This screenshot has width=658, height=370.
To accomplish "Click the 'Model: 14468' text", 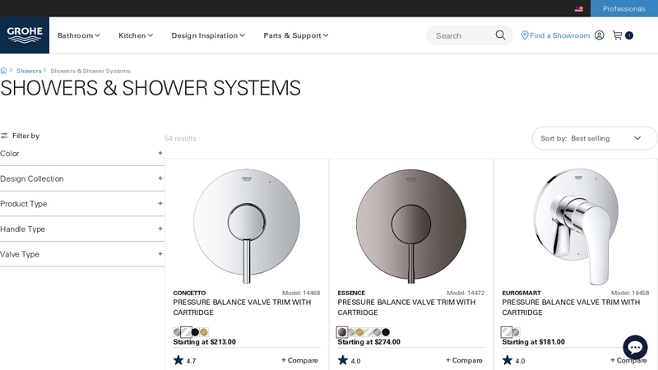I will (301, 293).
